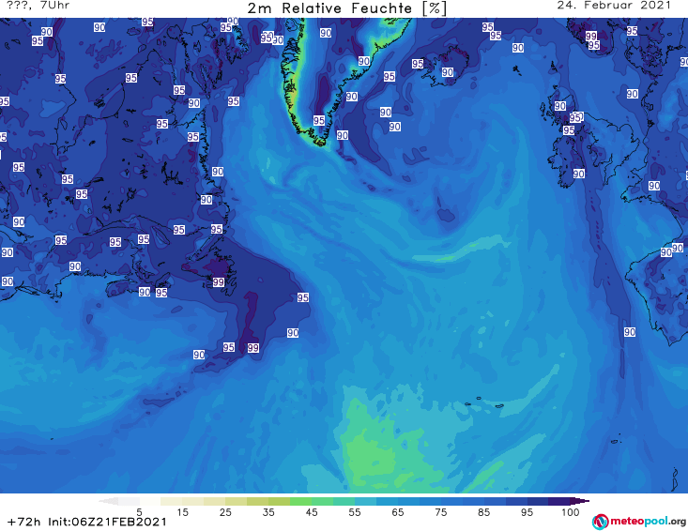Viewport: 688px width, 531px height.
Task: Click the '5' tick on the color scale
Action: (139, 512)
